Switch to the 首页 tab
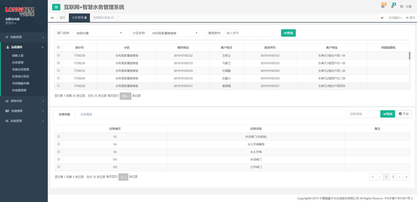This screenshot has width=417, height=202. [62, 18]
